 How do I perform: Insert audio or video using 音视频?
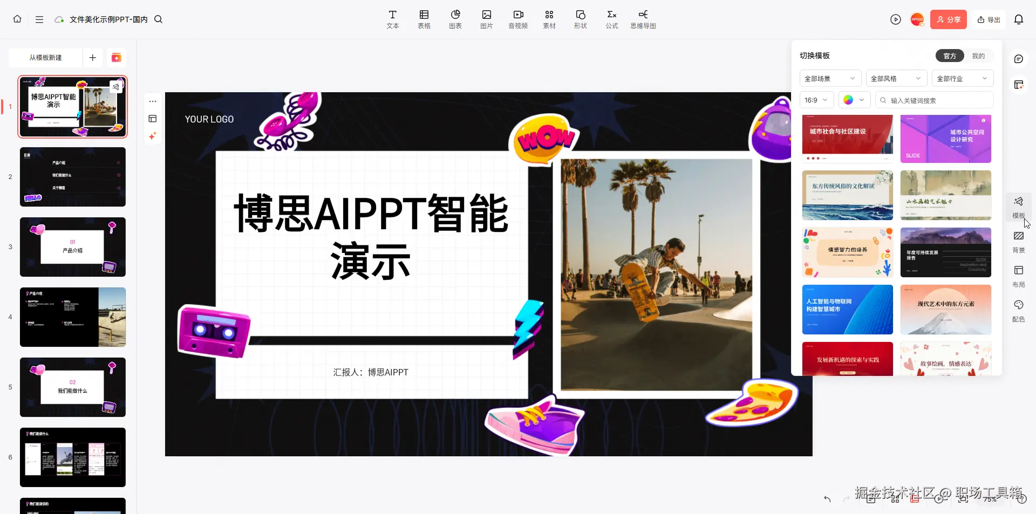click(518, 19)
